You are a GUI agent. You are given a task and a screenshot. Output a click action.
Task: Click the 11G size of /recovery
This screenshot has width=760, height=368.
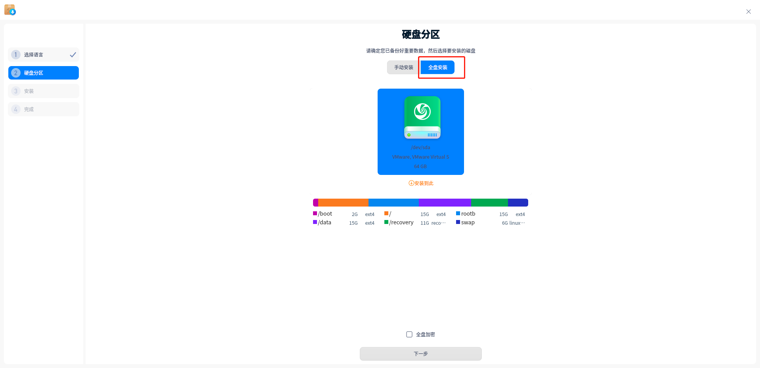425,223
